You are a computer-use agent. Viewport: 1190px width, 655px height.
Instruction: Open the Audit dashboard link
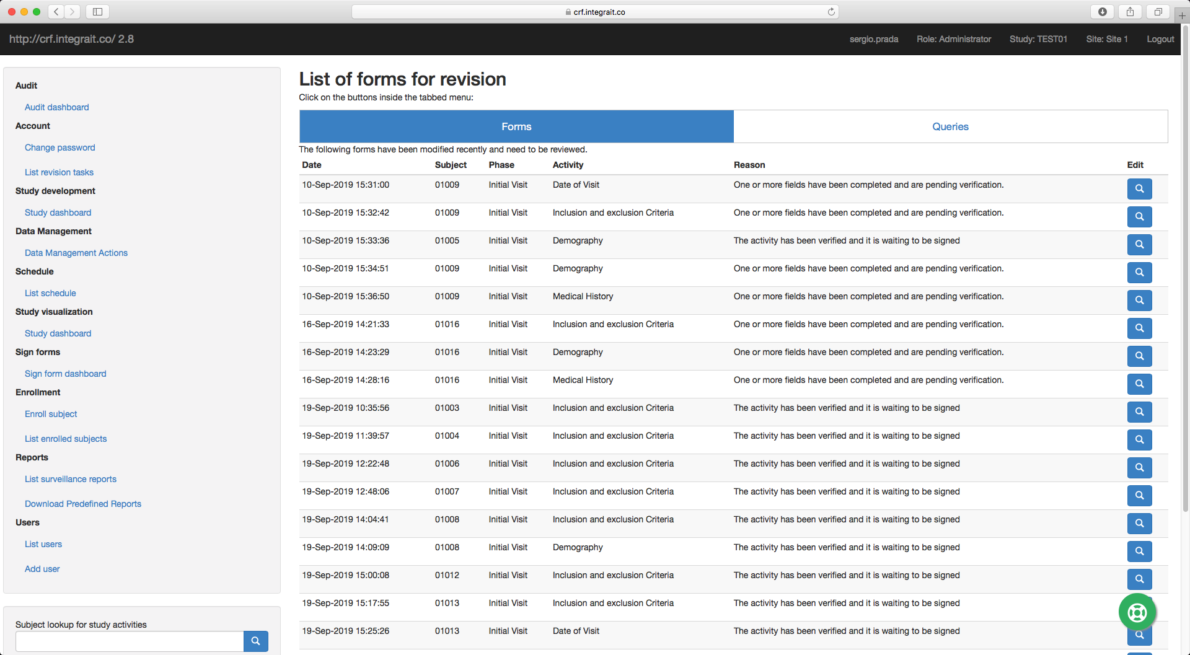pyautogui.click(x=56, y=107)
